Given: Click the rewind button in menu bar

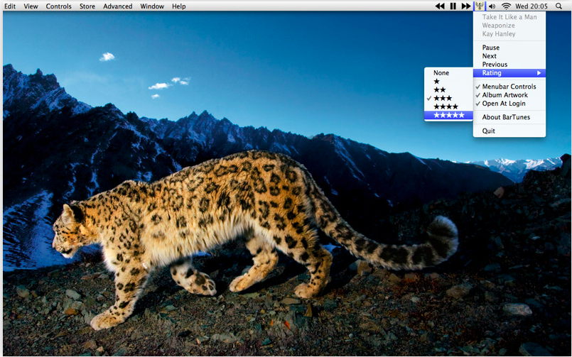Looking at the screenshot, I should [x=440, y=6].
